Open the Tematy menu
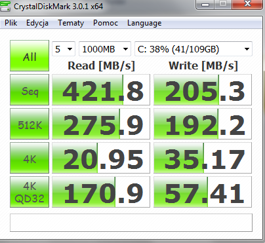Image resolution: width=265 pixels, height=243 pixels. click(71, 23)
